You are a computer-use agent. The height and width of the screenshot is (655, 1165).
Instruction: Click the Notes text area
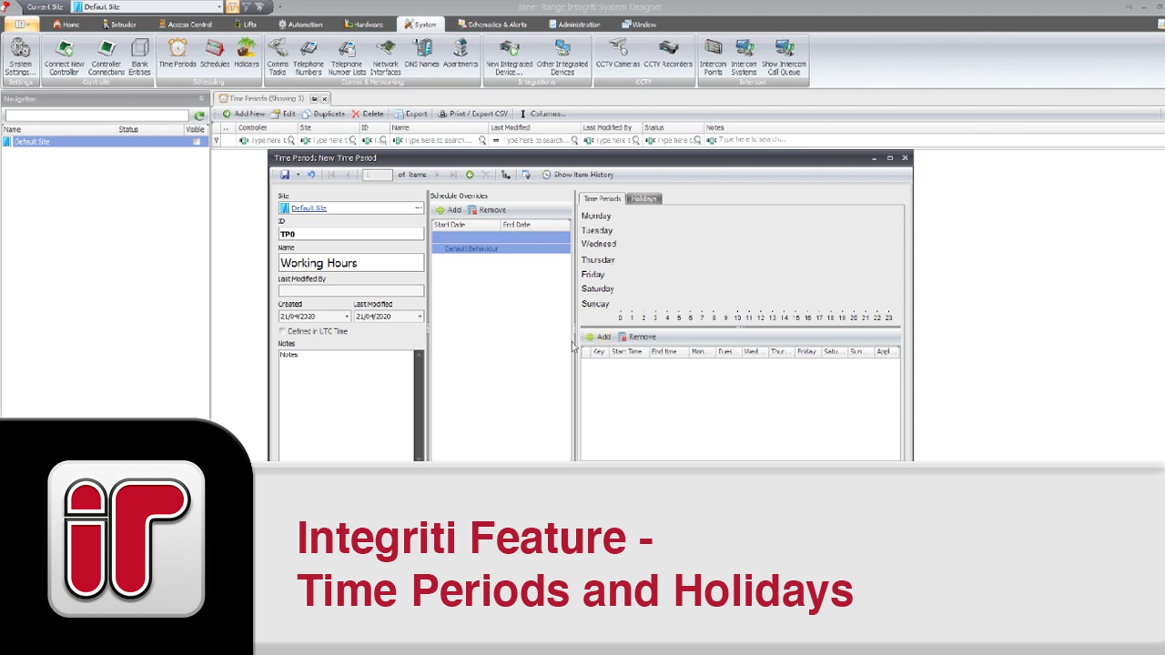346,405
